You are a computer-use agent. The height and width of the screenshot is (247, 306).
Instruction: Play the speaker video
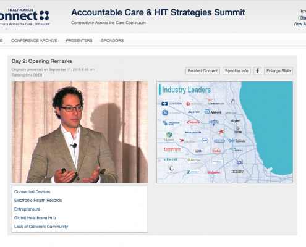click(x=80, y=132)
